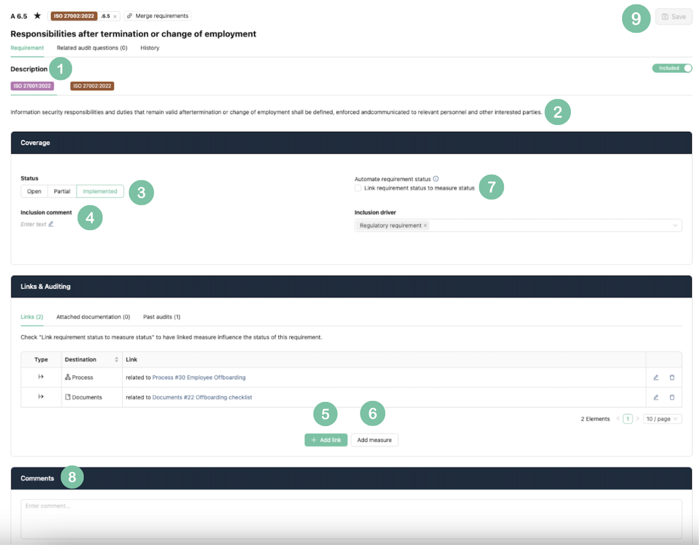Image resolution: width=699 pixels, height=545 pixels.
Task: Enable Link requirement status to measure status
Action: point(358,188)
